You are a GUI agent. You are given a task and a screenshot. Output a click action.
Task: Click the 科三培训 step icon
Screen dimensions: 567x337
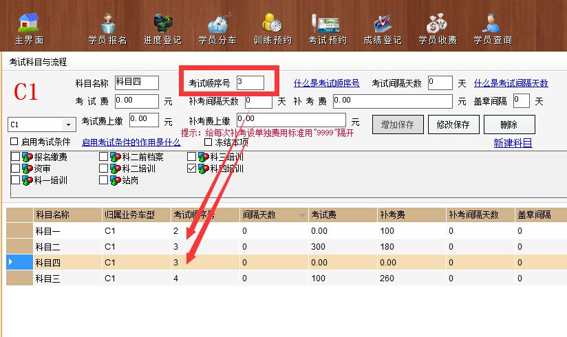(204, 157)
